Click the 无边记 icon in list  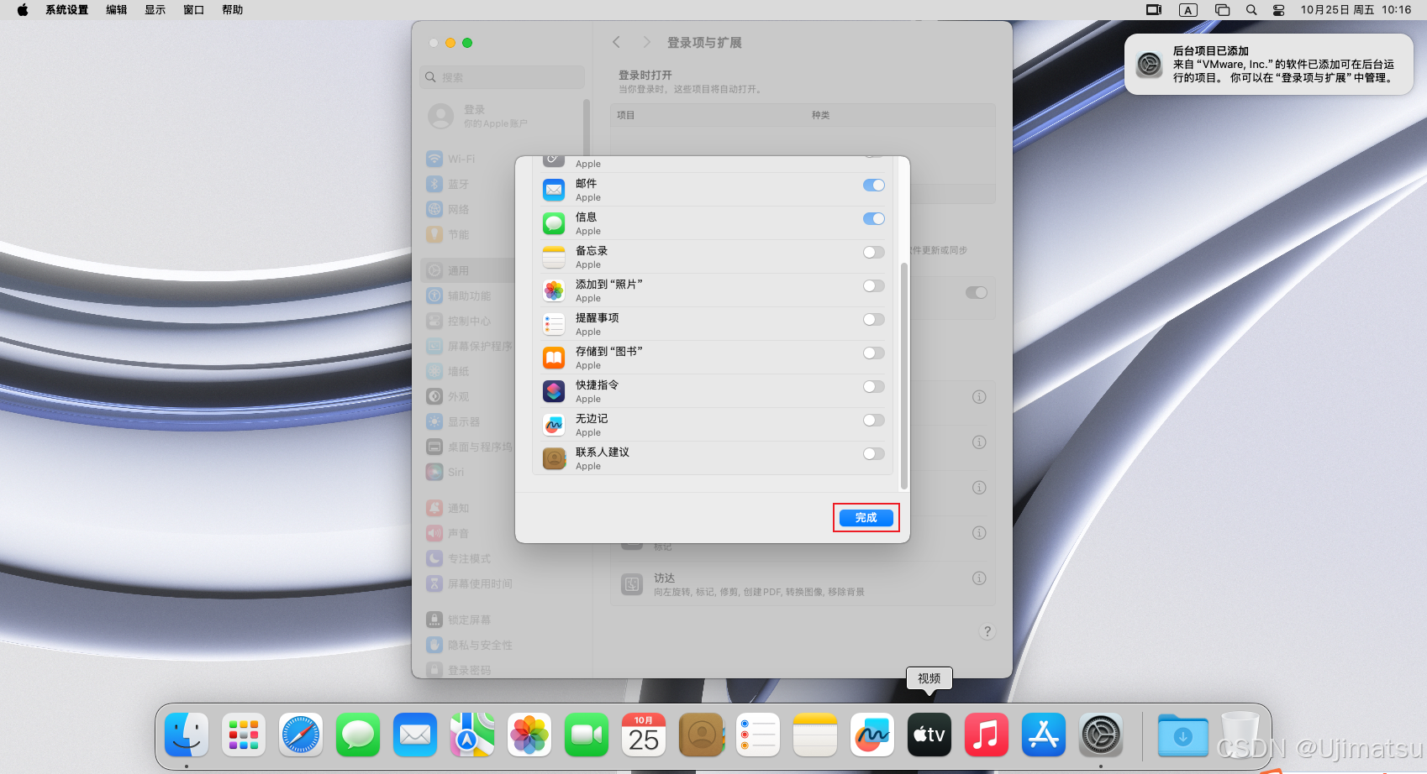click(x=554, y=425)
